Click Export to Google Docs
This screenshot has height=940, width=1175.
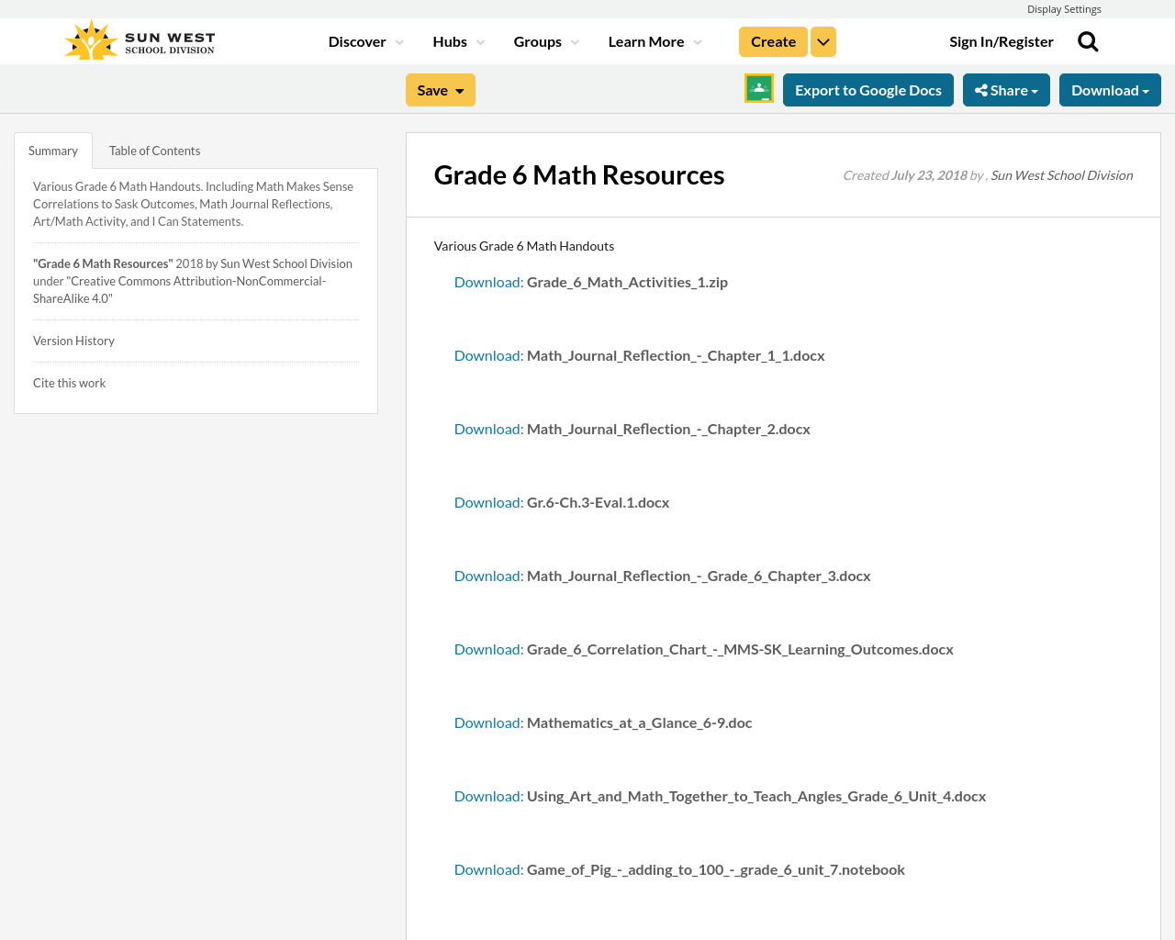(x=867, y=89)
